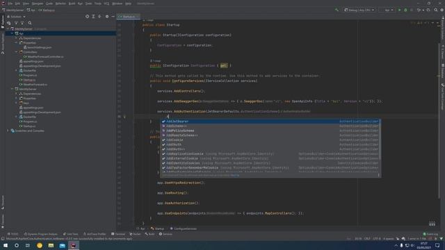The height and width of the screenshot is (250, 445).
Task: Expand the keys folder arrow
Action: coord(16,103)
